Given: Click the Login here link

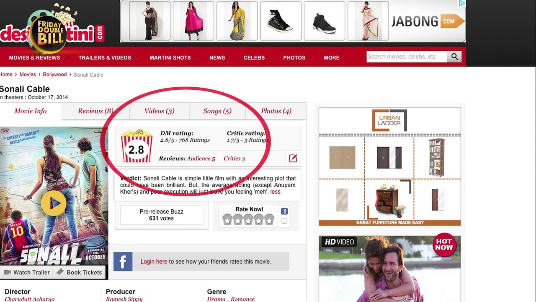Looking at the screenshot, I should 154,261.
